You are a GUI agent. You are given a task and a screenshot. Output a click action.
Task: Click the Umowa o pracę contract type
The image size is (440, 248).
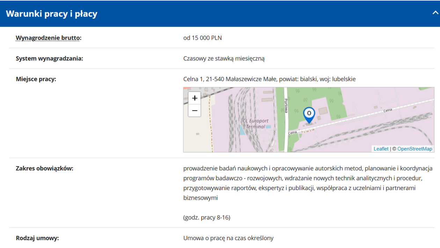[x=228, y=238]
